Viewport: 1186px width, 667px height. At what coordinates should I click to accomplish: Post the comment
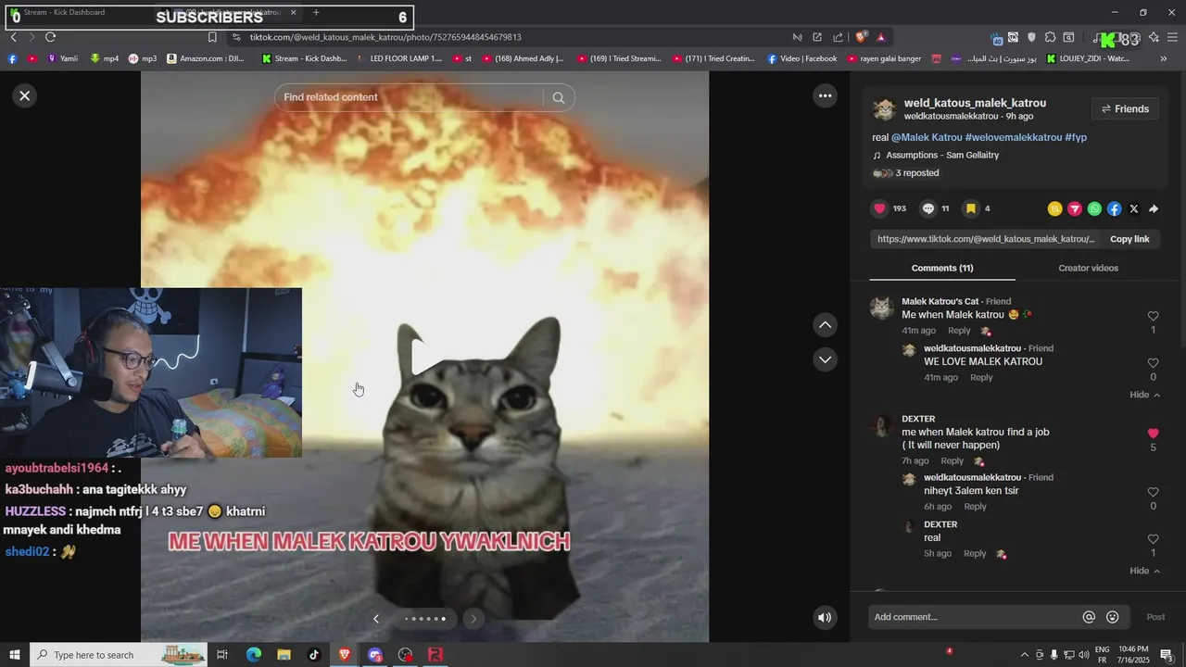[x=1155, y=617]
